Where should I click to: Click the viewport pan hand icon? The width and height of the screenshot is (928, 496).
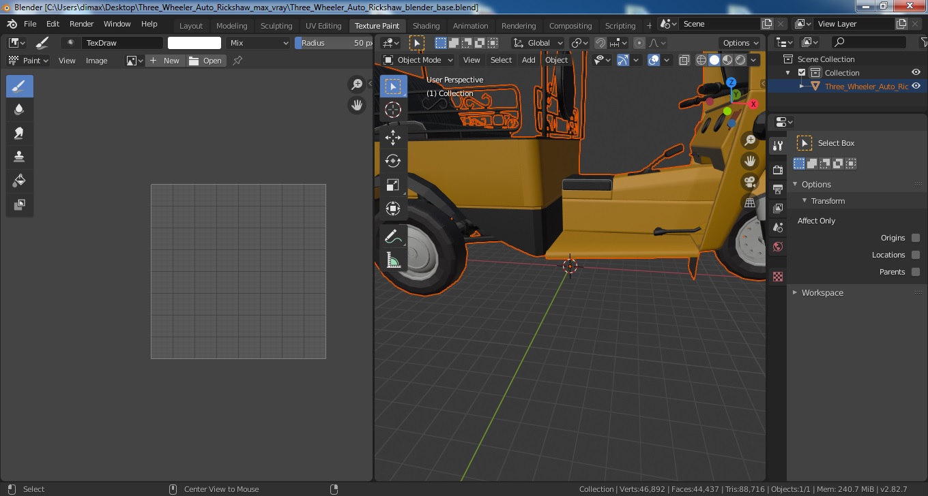click(x=750, y=161)
